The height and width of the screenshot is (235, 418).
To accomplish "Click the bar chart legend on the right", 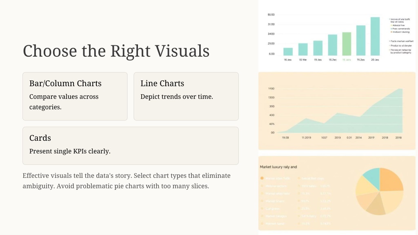I will [x=401, y=36].
